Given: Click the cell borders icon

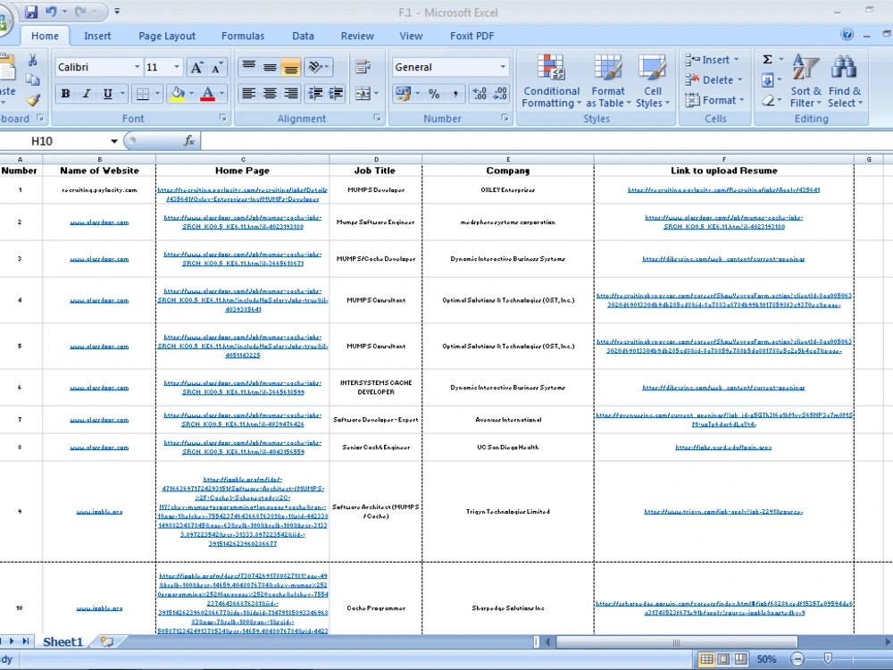Looking at the screenshot, I should coord(142,94).
